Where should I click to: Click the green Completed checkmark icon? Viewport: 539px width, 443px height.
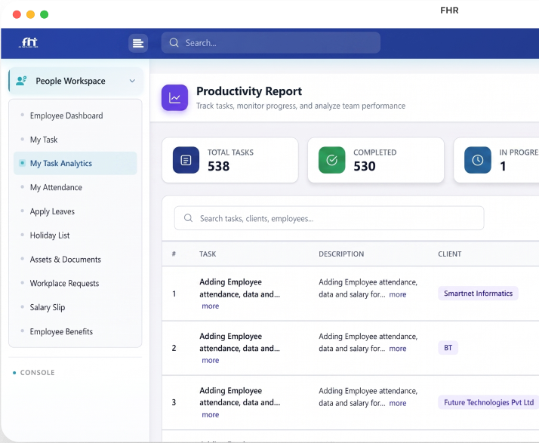tap(331, 160)
